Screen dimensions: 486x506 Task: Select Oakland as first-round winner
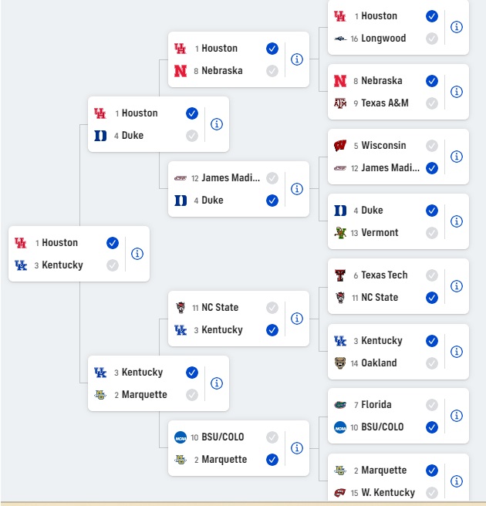pos(432,363)
